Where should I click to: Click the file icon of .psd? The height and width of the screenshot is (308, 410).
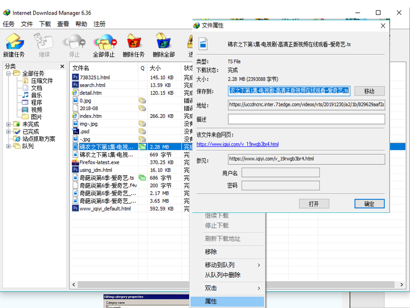pyautogui.click(x=75, y=132)
